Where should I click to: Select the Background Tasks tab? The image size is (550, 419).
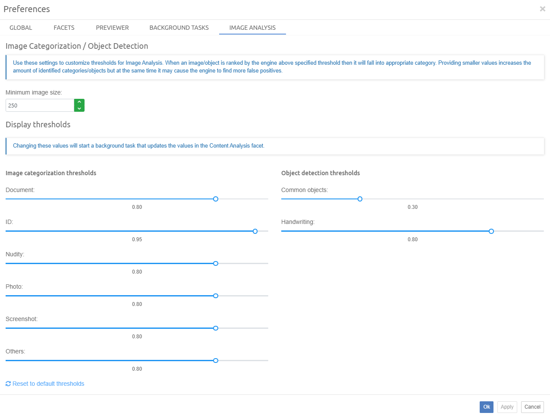pyautogui.click(x=179, y=28)
